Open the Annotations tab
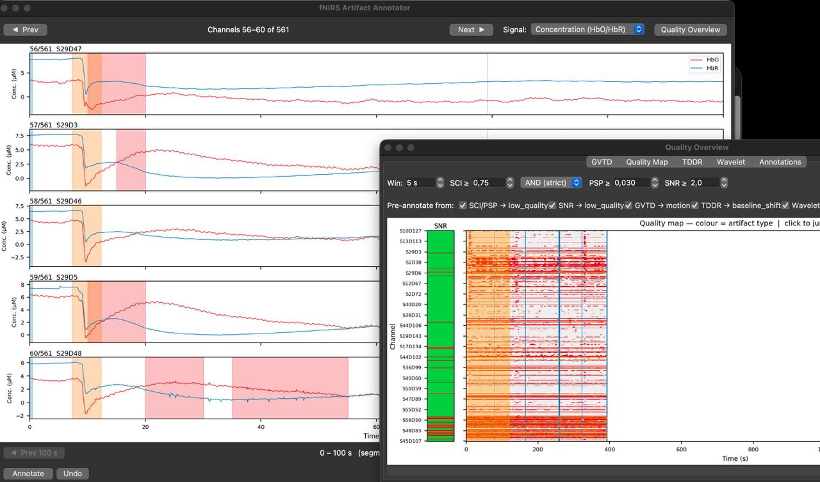This screenshot has width=820, height=482. click(x=780, y=162)
